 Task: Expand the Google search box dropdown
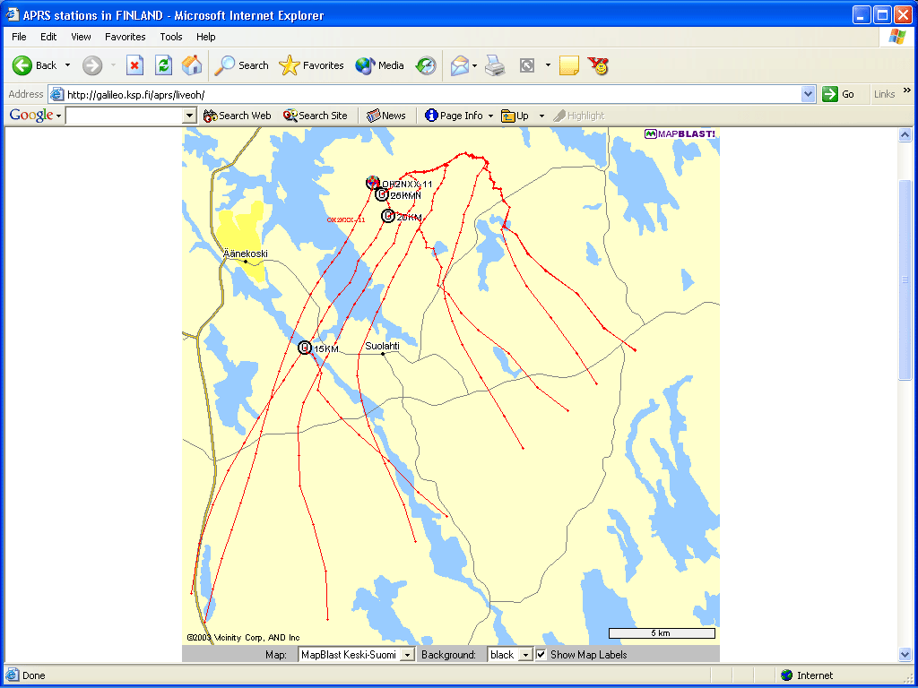[x=189, y=116]
